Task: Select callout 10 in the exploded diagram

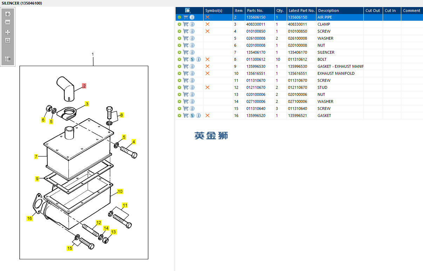Action: point(120,192)
